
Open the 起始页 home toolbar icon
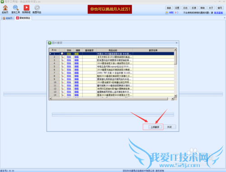[x=5, y=9]
